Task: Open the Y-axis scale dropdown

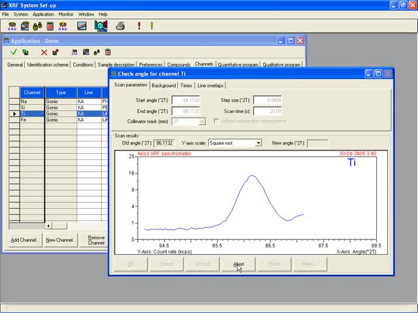Action: (258, 143)
